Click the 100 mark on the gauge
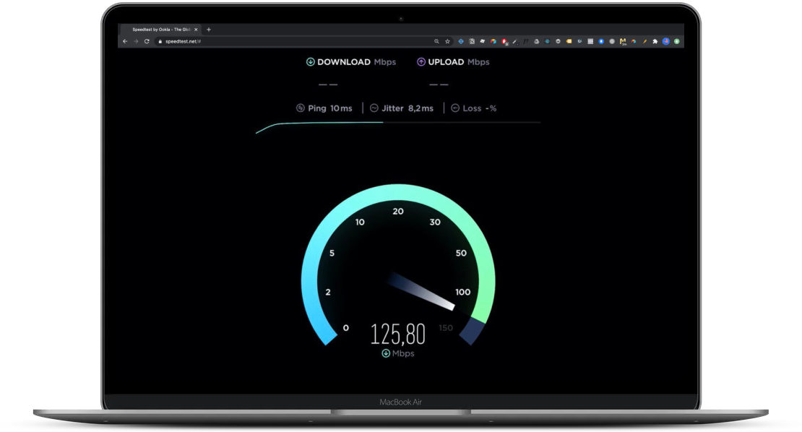The height and width of the screenshot is (432, 802). coord(463,292)
